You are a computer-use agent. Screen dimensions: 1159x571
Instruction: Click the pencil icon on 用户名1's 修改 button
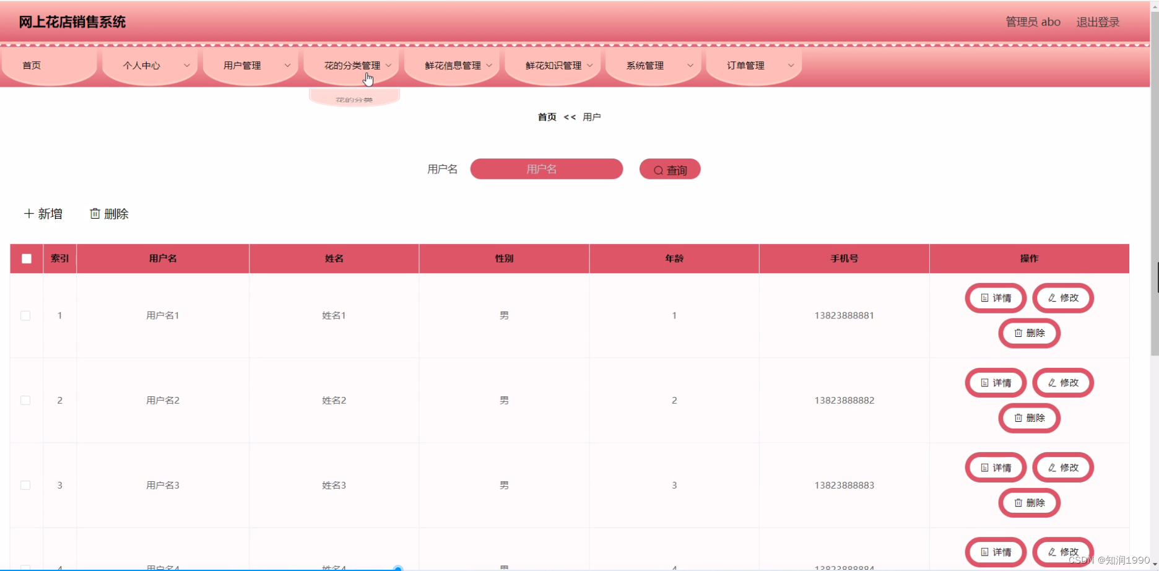1052,298
